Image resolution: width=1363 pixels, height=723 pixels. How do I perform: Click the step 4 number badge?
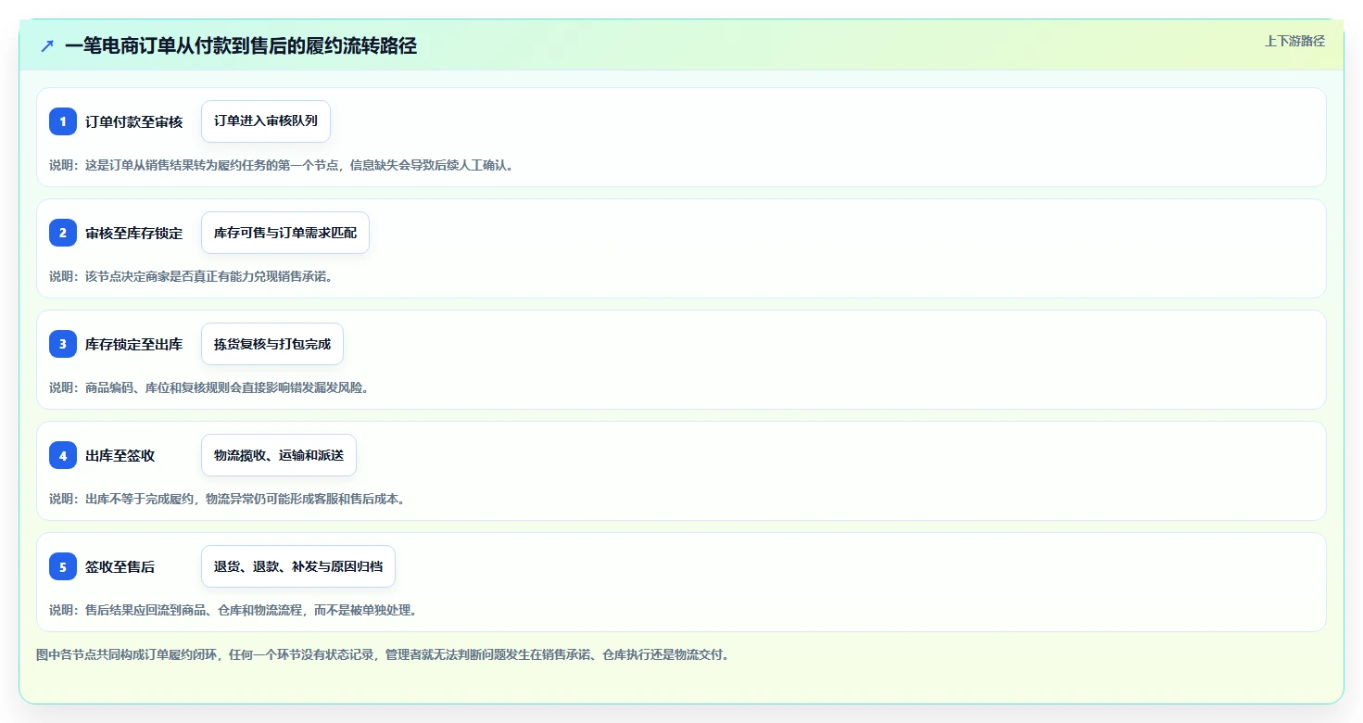(x=63, y=455)
